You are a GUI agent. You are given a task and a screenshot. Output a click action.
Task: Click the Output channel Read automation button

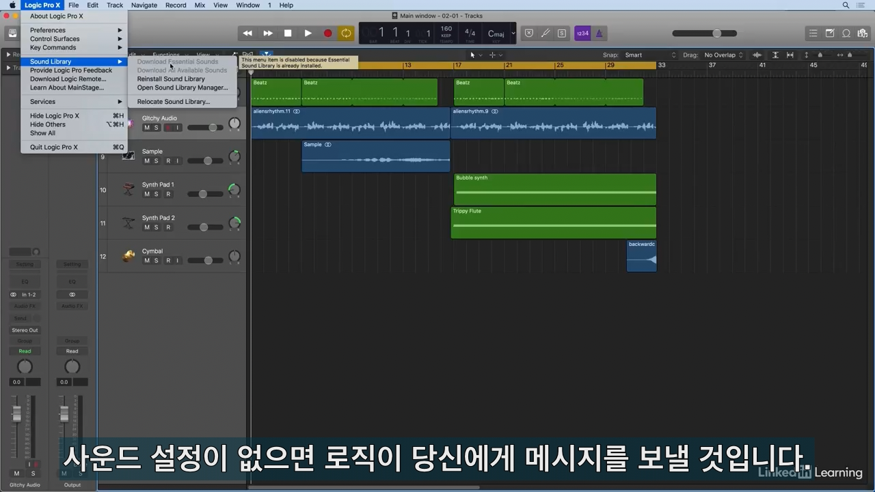pos(72,351)
